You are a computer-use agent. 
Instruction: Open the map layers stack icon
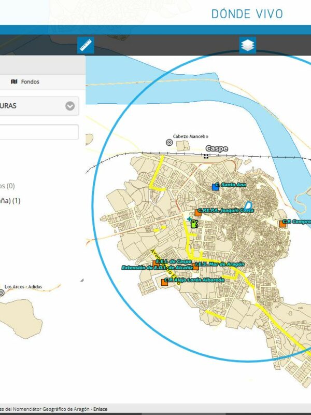pyautogui.click(x=248, y=46)
